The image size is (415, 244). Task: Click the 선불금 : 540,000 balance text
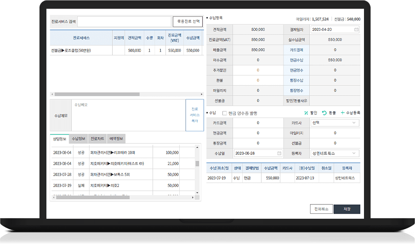pos(347,19)
